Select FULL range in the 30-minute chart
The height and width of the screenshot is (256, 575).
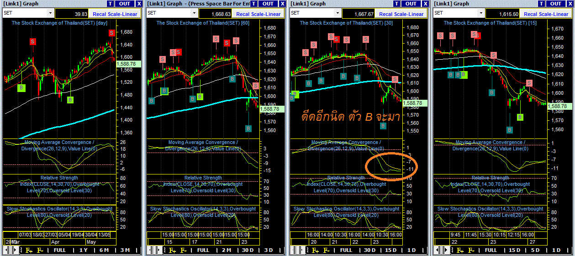coord(346,250)
